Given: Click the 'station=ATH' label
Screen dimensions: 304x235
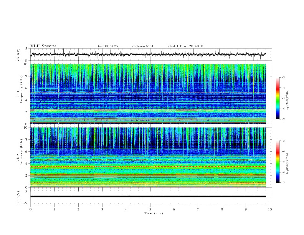Looking at the screenshot, I should 142,46.
